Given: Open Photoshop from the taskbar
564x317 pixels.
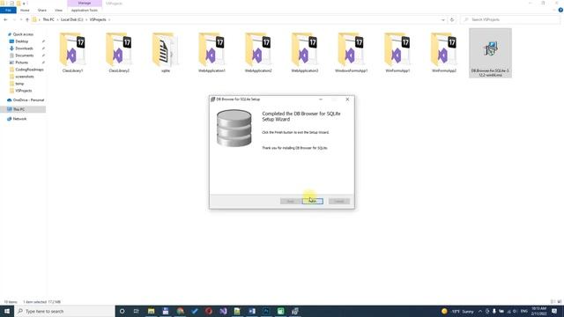Looking at the screenshot, I should click(266, 311).
